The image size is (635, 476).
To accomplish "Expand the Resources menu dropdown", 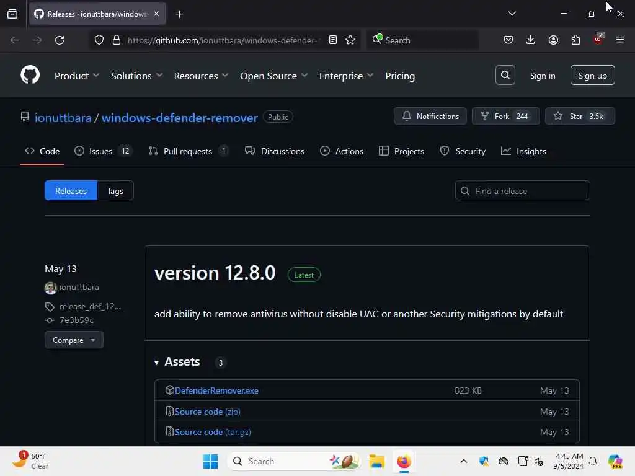I will click(x=202, y=76).
